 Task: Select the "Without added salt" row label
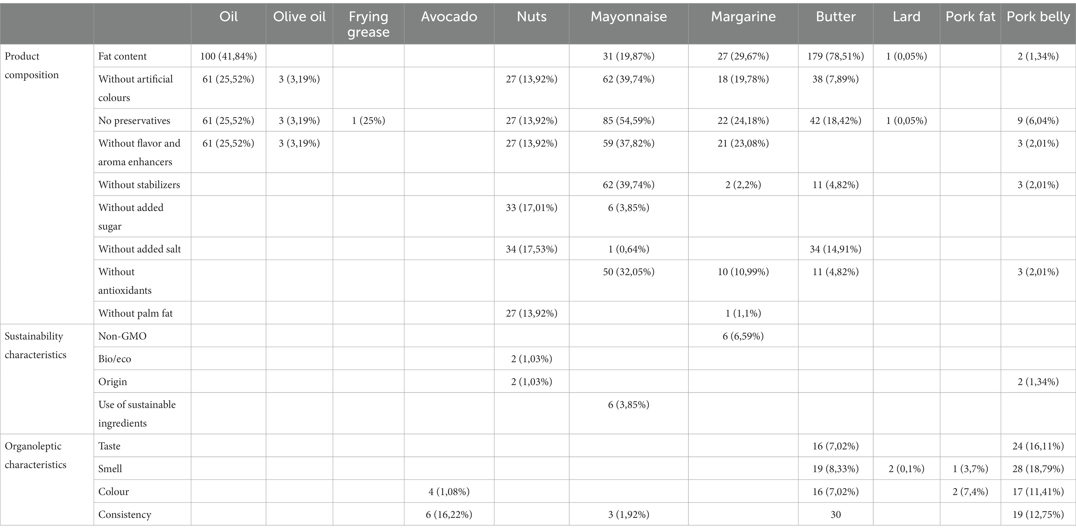(140, 249)
